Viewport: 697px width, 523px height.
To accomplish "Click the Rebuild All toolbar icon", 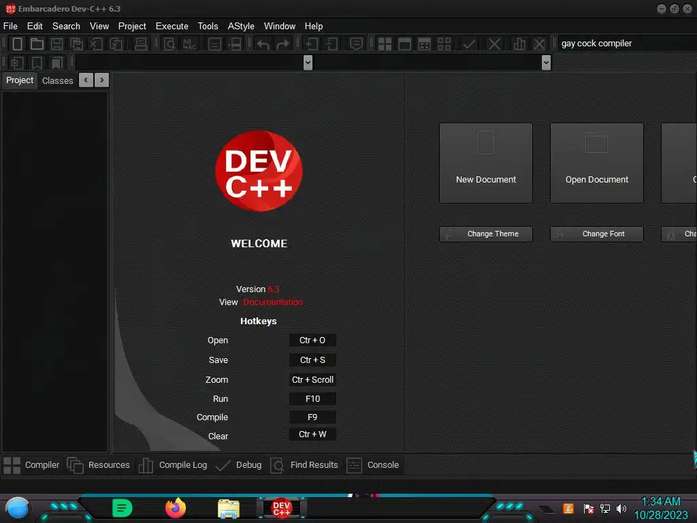I will click(444, 44).
